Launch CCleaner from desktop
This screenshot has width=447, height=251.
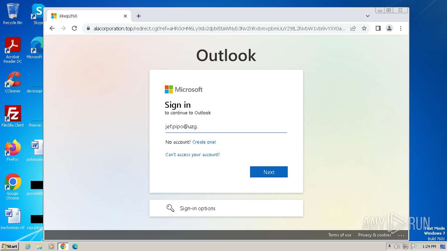pyautogui.click(x=13, y=83)
